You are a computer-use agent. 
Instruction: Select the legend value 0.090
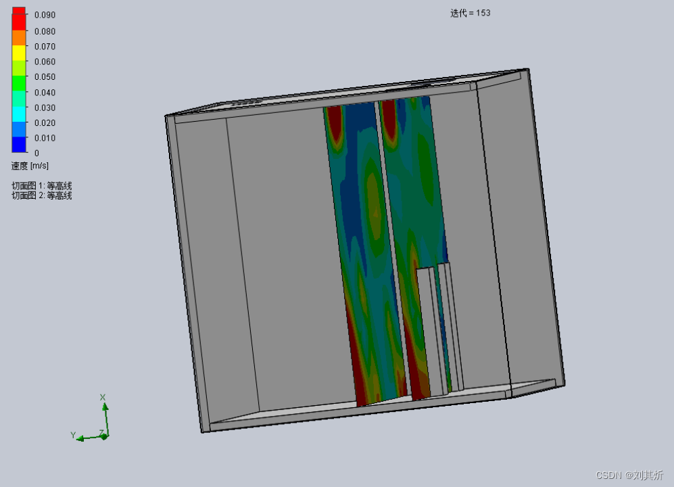tap(45, 15)
